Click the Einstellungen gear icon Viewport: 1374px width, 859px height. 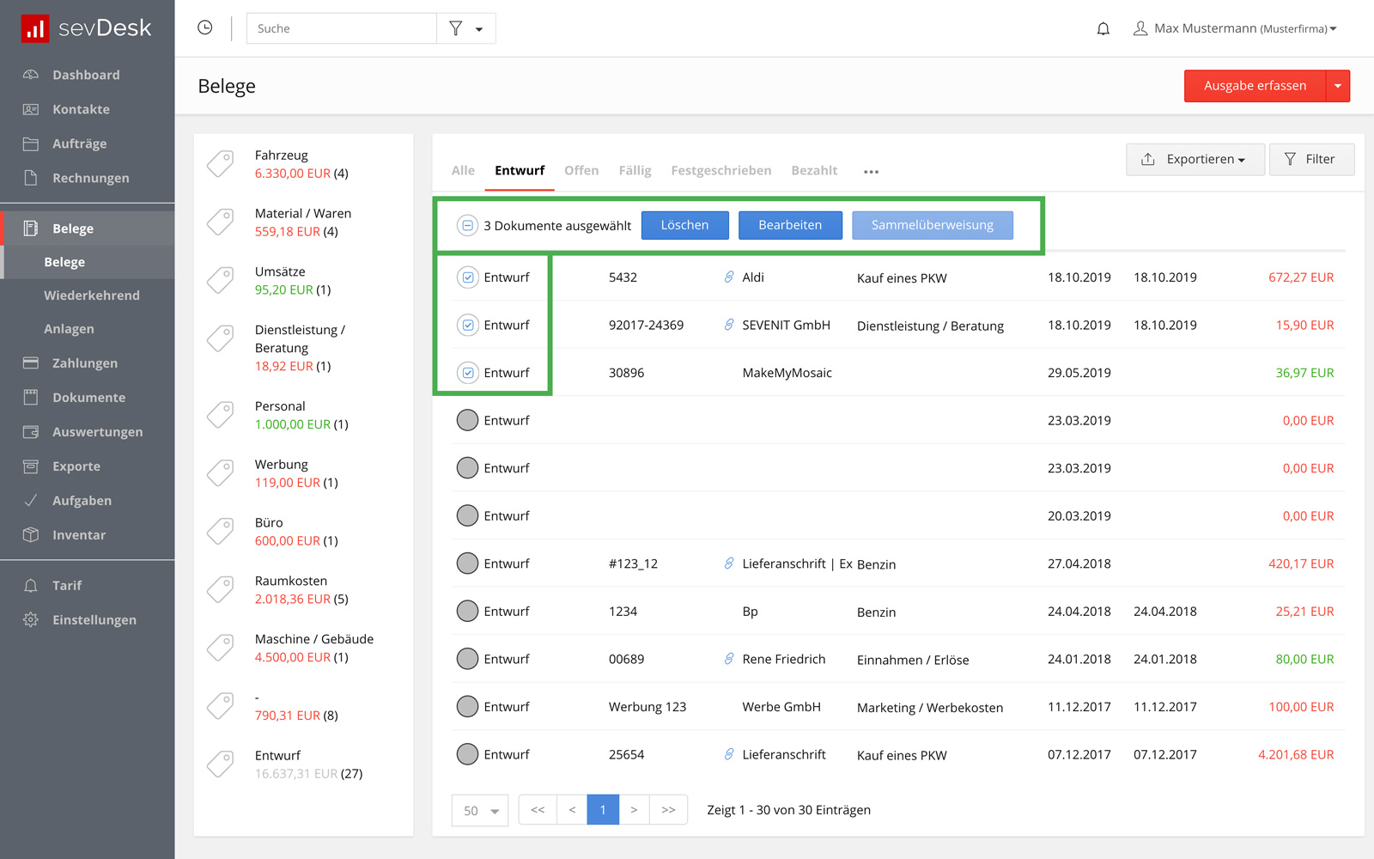click(31, 620)
